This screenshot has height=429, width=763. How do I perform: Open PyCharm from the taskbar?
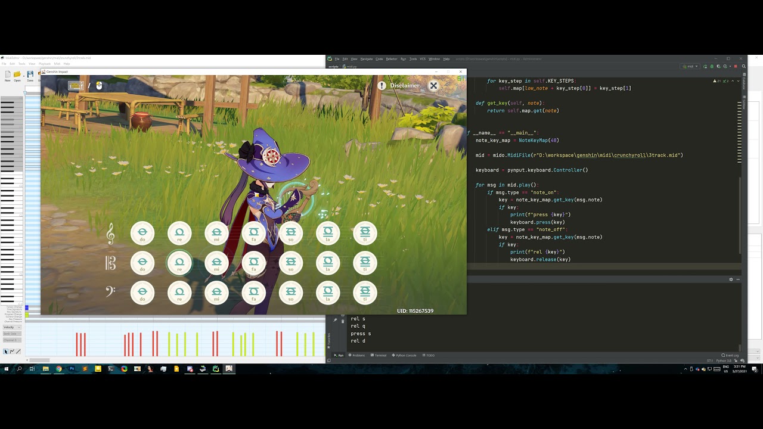pyautogui.click(x=216, y=369)
